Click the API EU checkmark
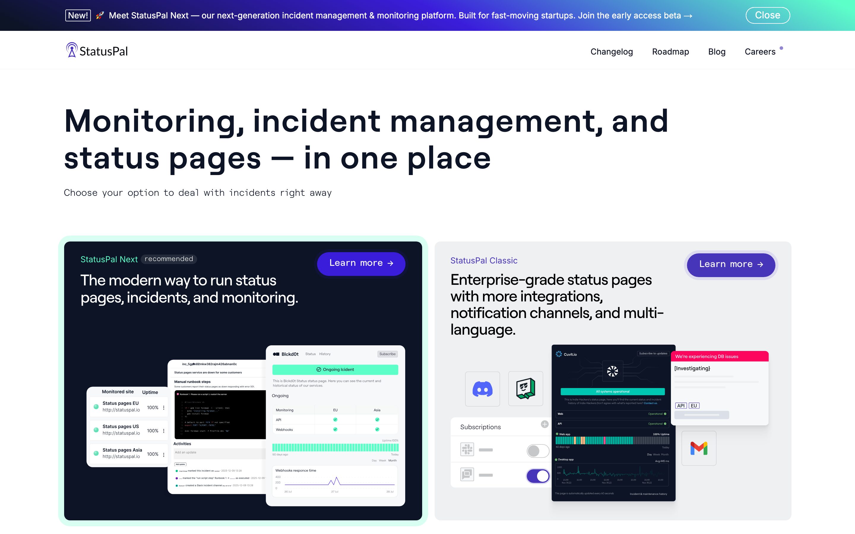 (335, 419)
